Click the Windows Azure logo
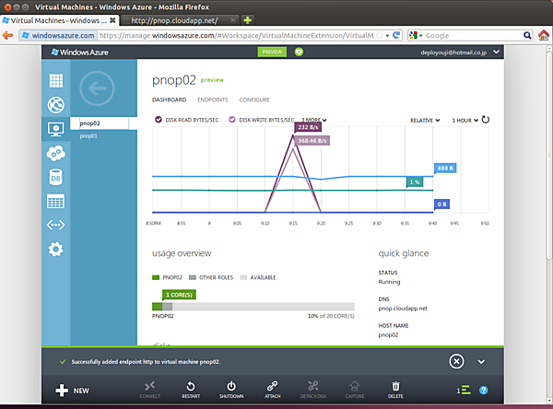This screenshot has width=553, height=409. [80, 53]
